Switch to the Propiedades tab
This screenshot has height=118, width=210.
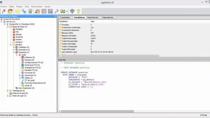click(x=65, y=17)
